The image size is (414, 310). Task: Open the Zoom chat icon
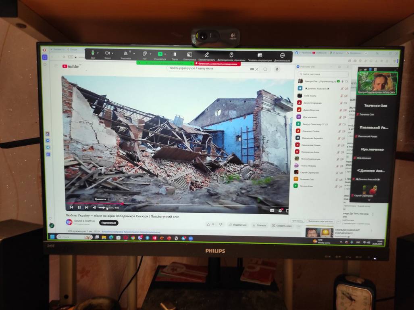pos(144,54)
